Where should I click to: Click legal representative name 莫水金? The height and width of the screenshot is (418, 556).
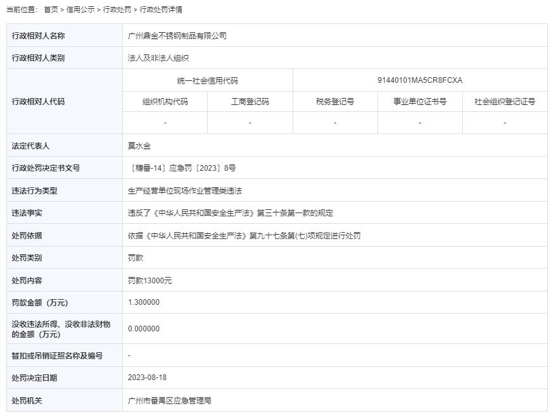click(139, 146)
